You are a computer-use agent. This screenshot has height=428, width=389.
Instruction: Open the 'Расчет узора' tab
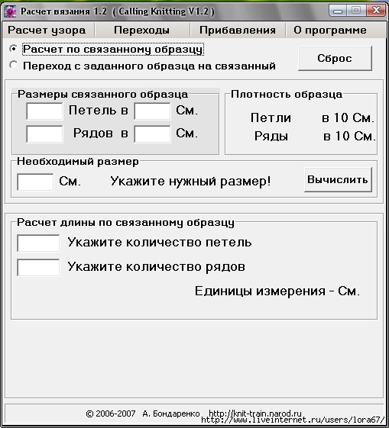[x=47, y=30]
